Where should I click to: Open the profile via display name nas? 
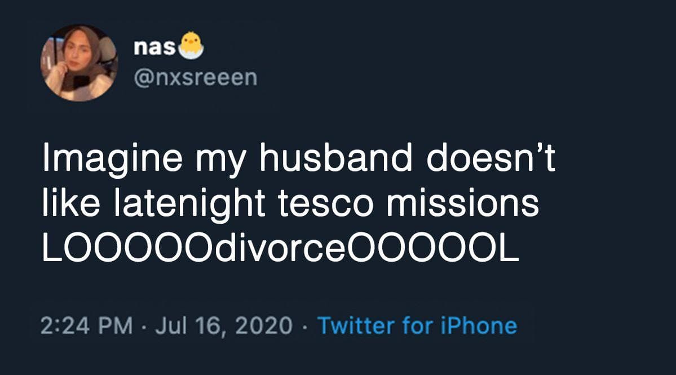[x=154, y=48]
